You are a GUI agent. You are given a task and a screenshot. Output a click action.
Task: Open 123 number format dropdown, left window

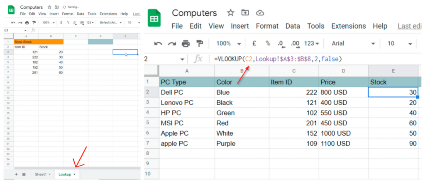pyautogui.click(x=90, y=23)
